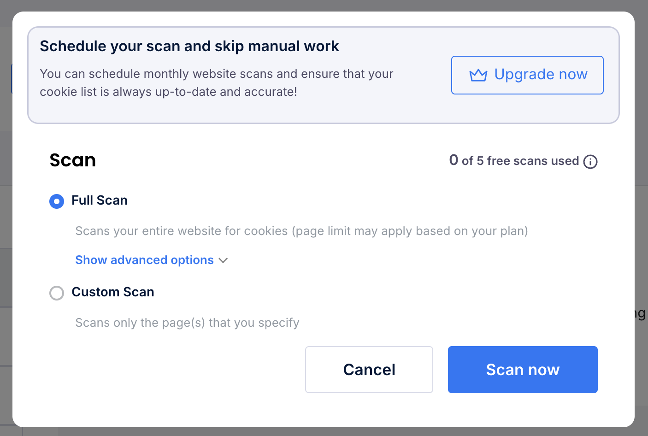Click the "Scans only the page(s) that you specify" text
Screen dimensions: 648x436
pyautogui.click(x=188, y=323)
